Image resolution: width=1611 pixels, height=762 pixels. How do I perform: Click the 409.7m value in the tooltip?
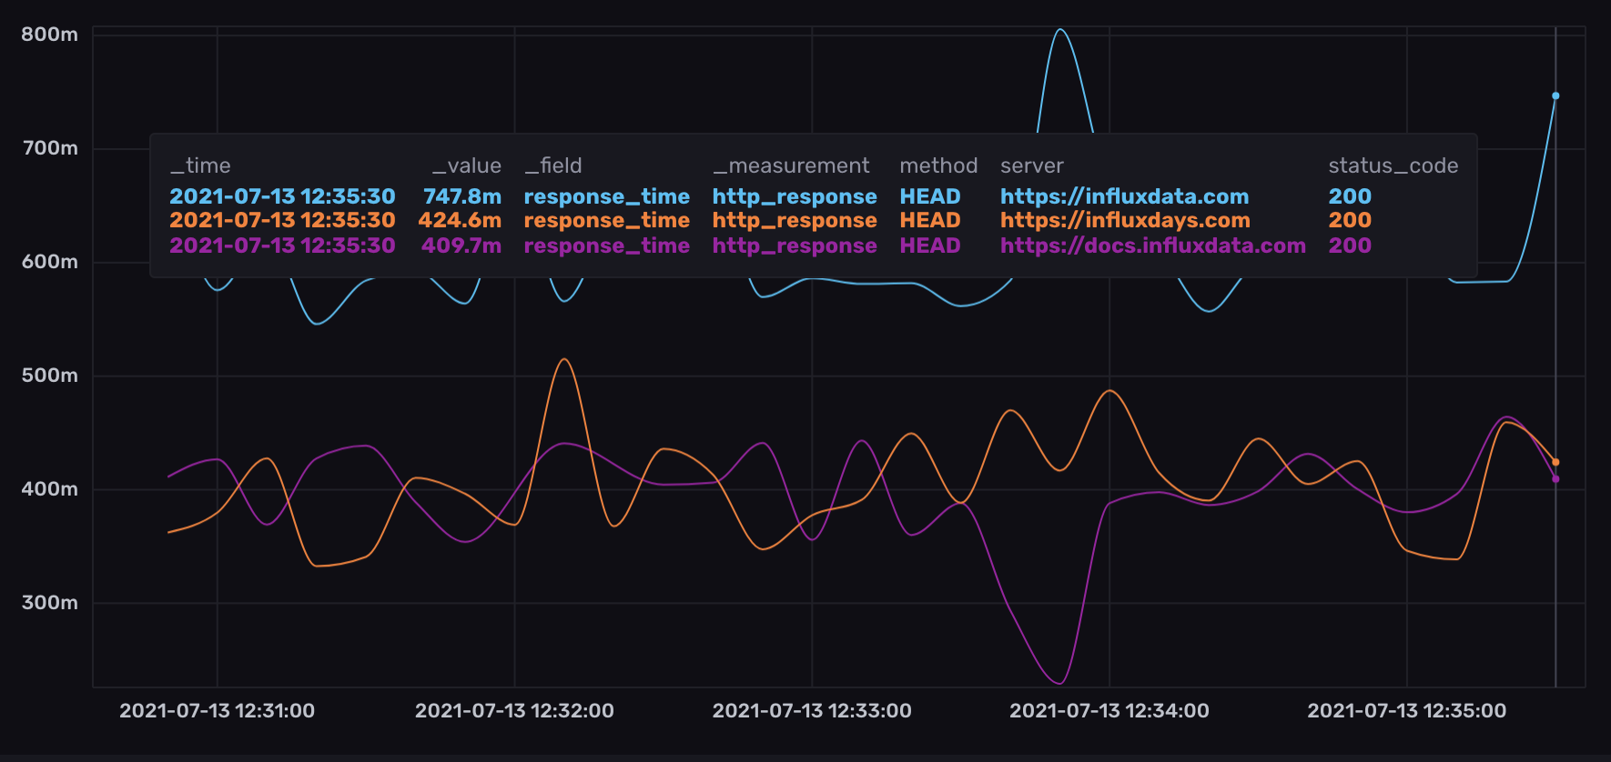461,246
